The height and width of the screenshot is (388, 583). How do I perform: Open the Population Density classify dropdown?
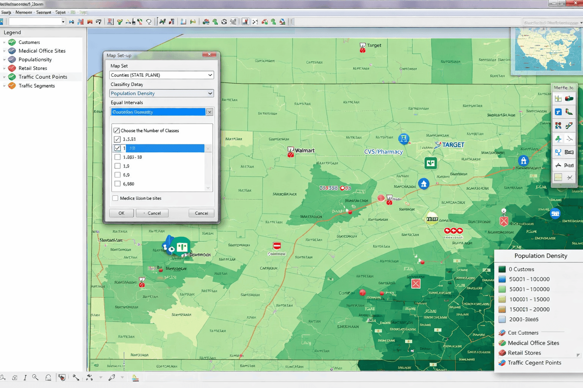click(x=162, y=93)
